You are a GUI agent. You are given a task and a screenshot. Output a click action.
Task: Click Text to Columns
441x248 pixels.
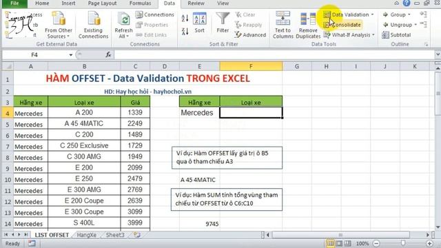pyautogui.click(x=283, y=25)
